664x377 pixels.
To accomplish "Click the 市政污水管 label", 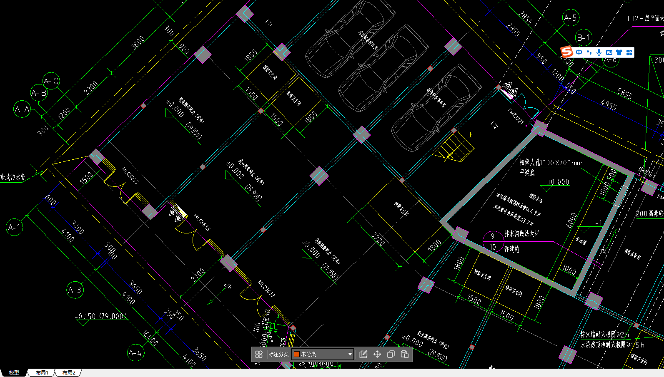I will click(13, 177).
